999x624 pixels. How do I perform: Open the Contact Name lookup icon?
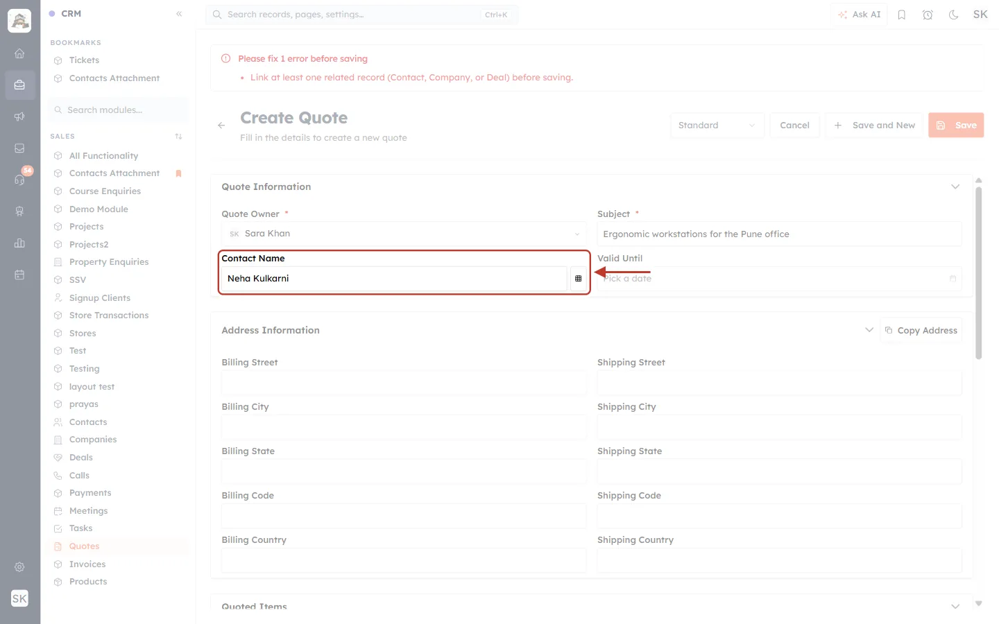(578, 279)
